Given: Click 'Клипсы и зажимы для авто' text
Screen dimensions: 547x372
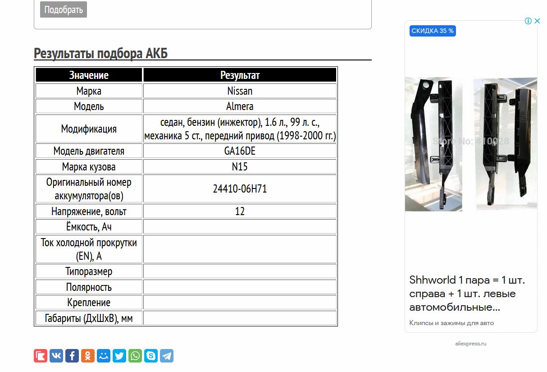Looking at the screenshot, I should coord(451,323).
